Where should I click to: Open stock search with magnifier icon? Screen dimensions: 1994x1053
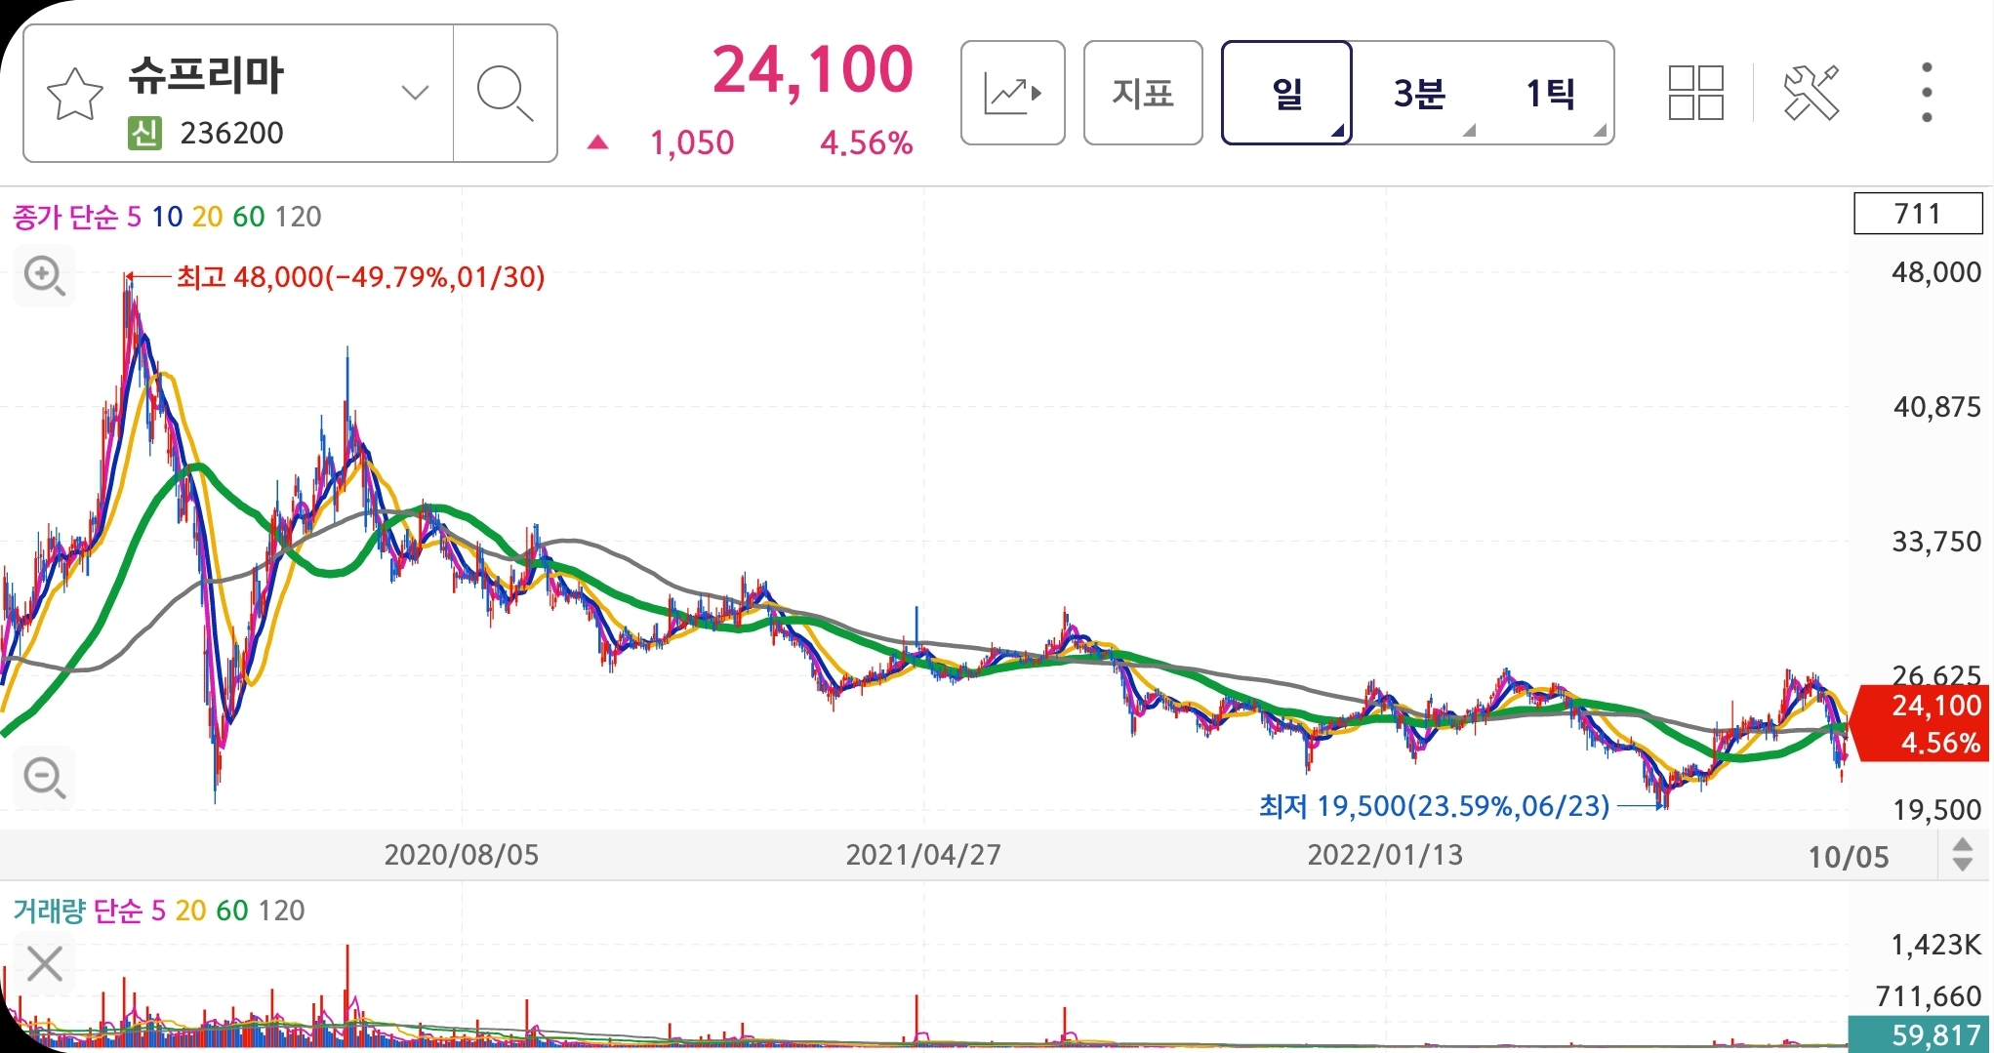tap(505, 94)
